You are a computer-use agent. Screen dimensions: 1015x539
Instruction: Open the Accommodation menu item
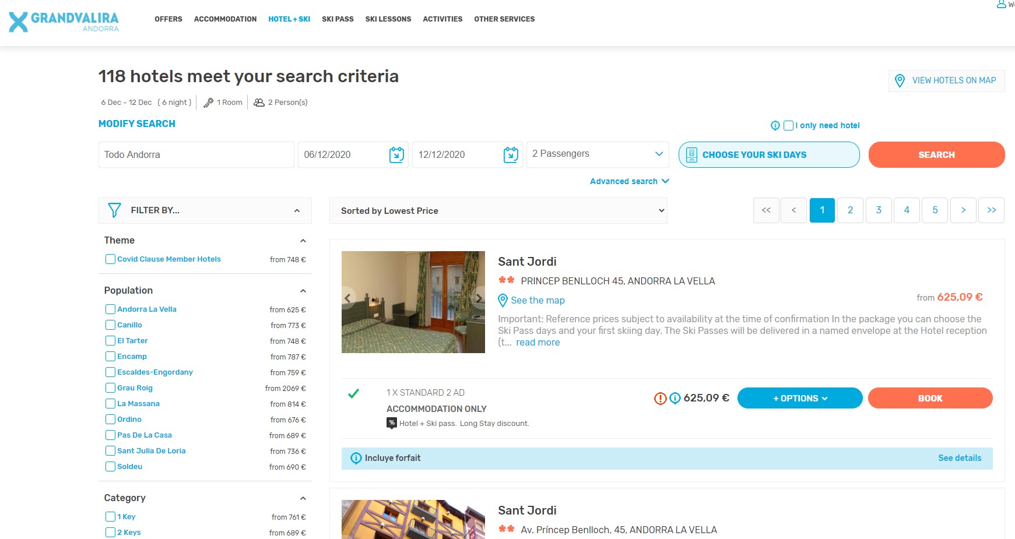225,19
